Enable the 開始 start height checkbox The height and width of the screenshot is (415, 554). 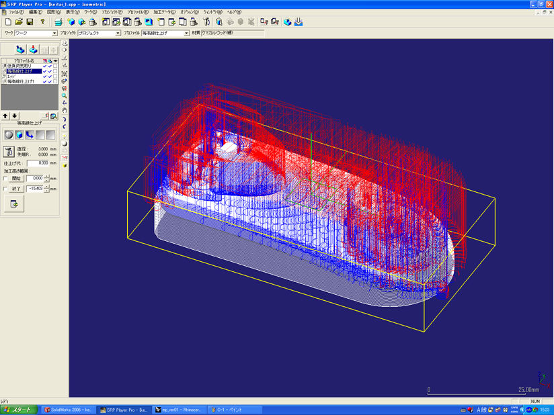pos(7,179)
